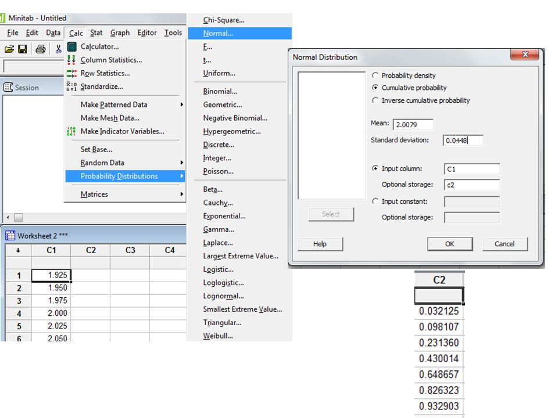
Task: Expand the Probability Distributions submenu
Action: point(181,176)
